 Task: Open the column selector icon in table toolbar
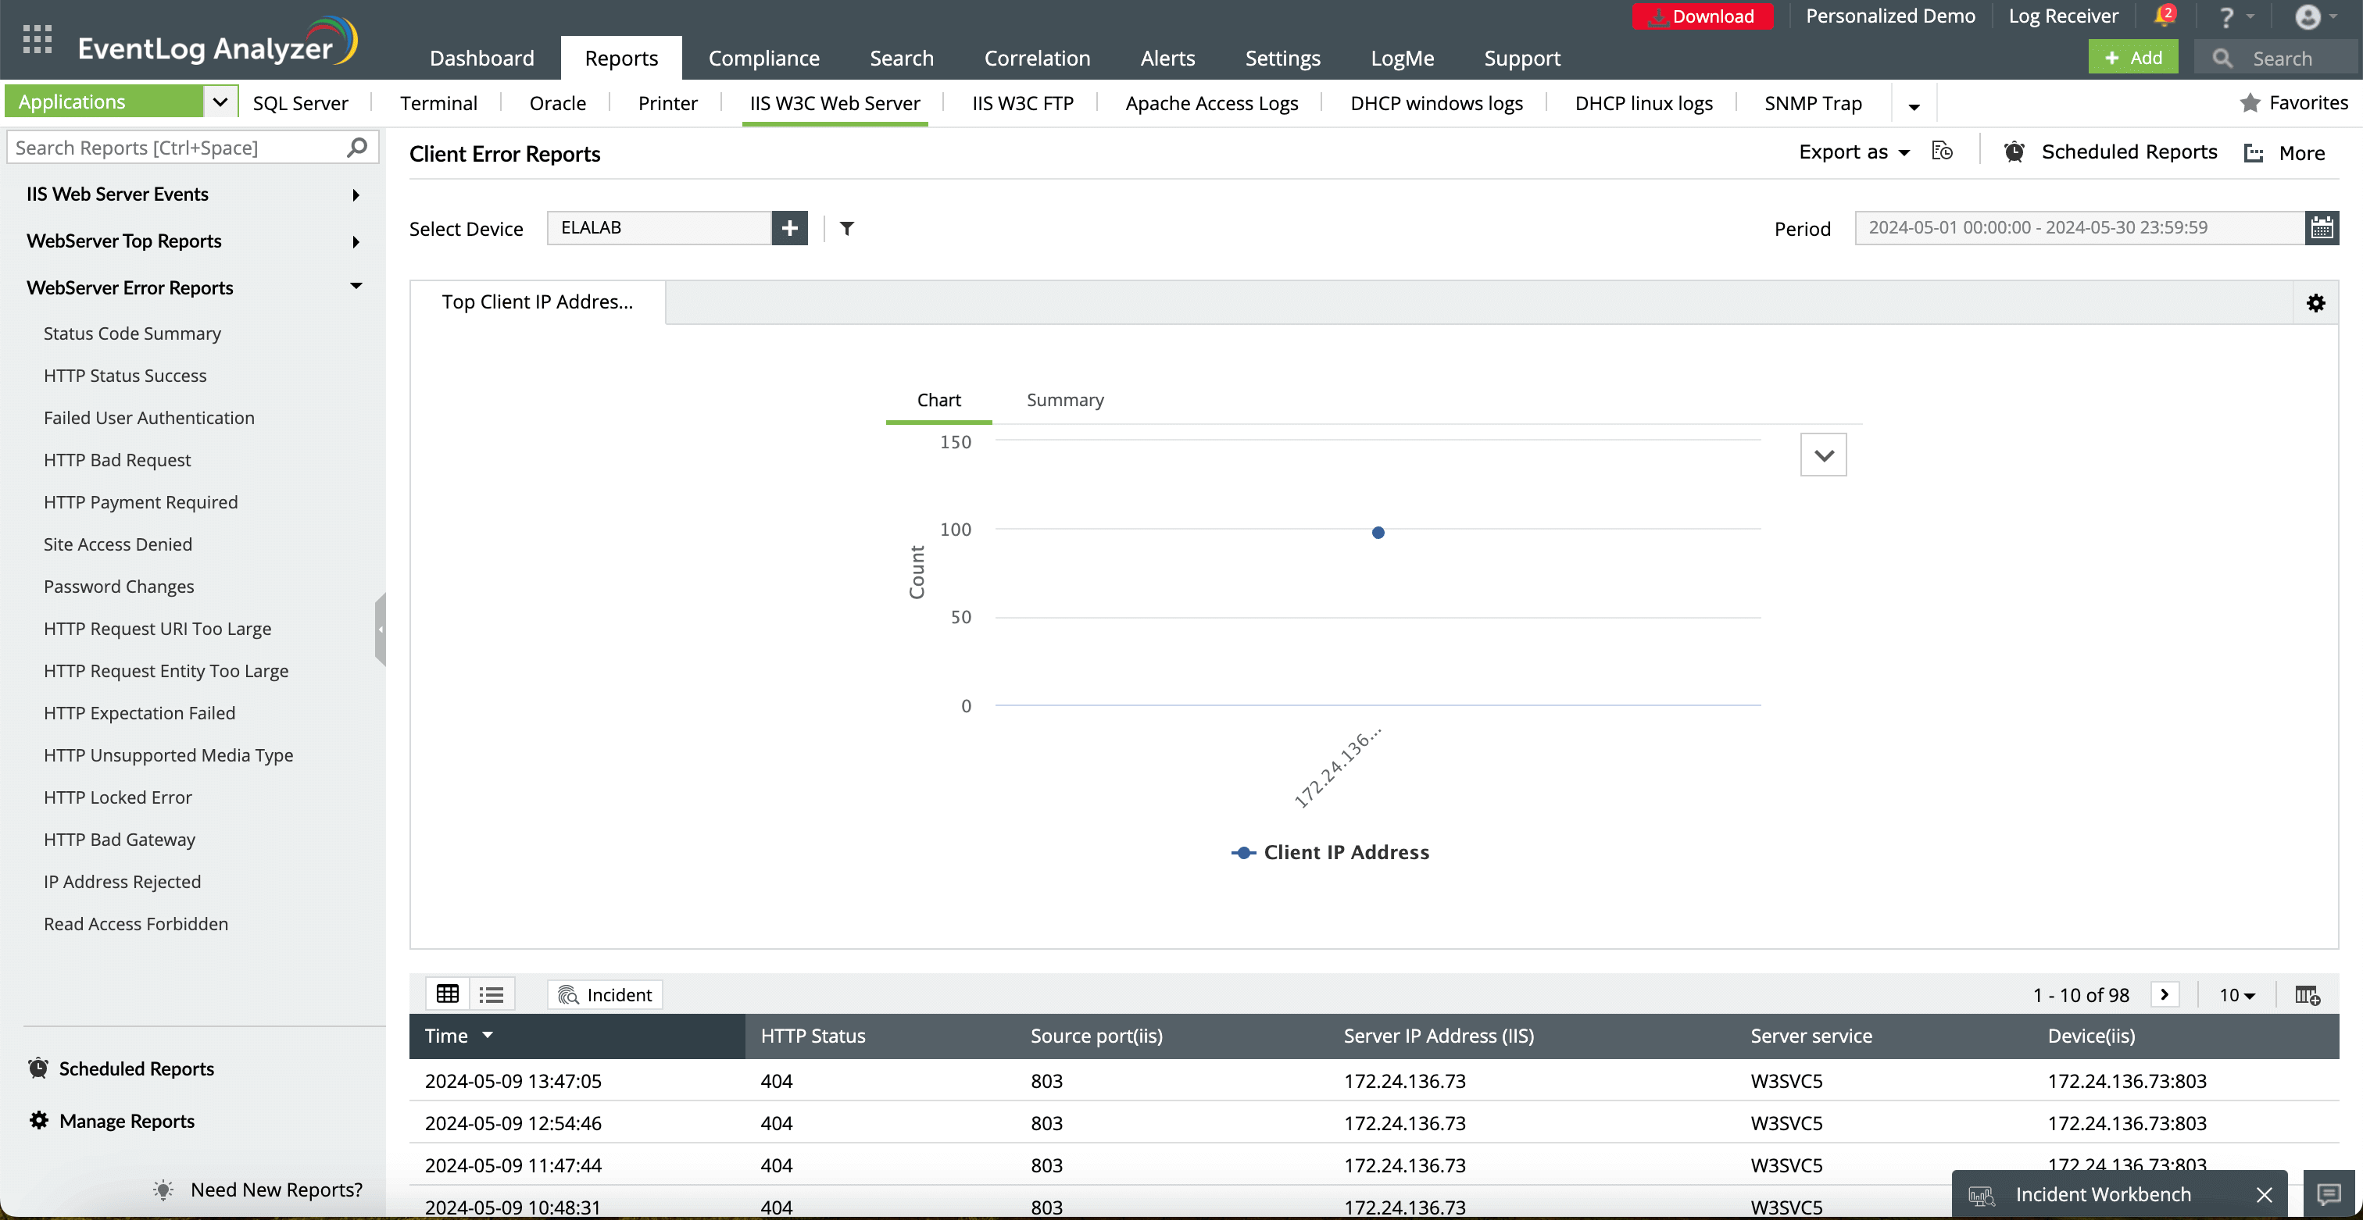[x=2306, y=995]
